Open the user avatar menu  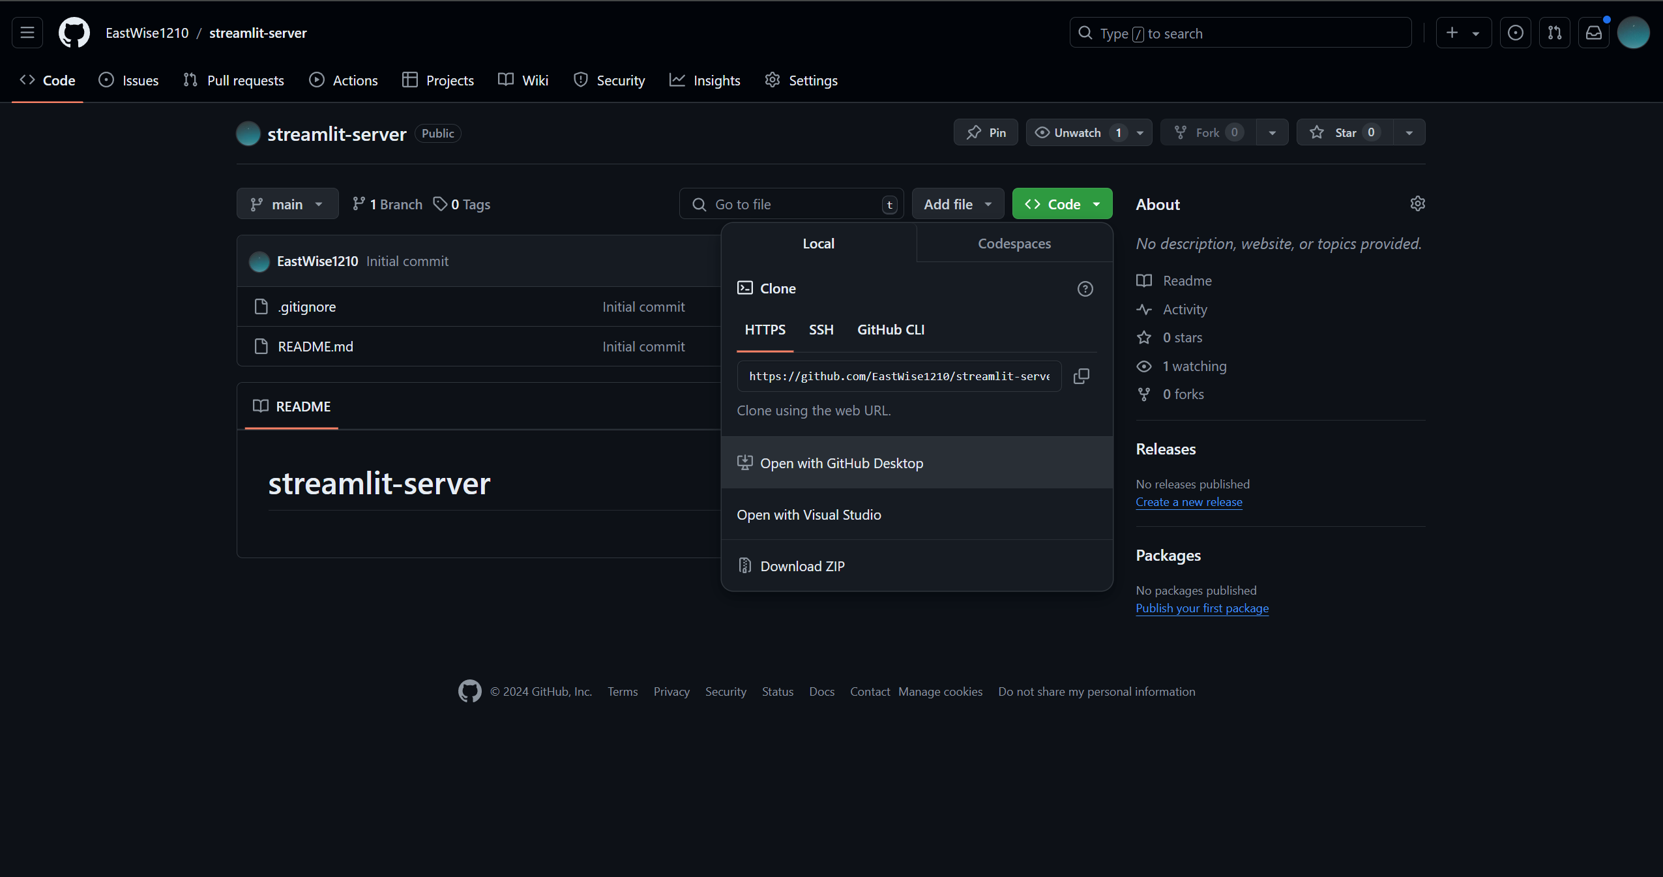point(1634,33)
